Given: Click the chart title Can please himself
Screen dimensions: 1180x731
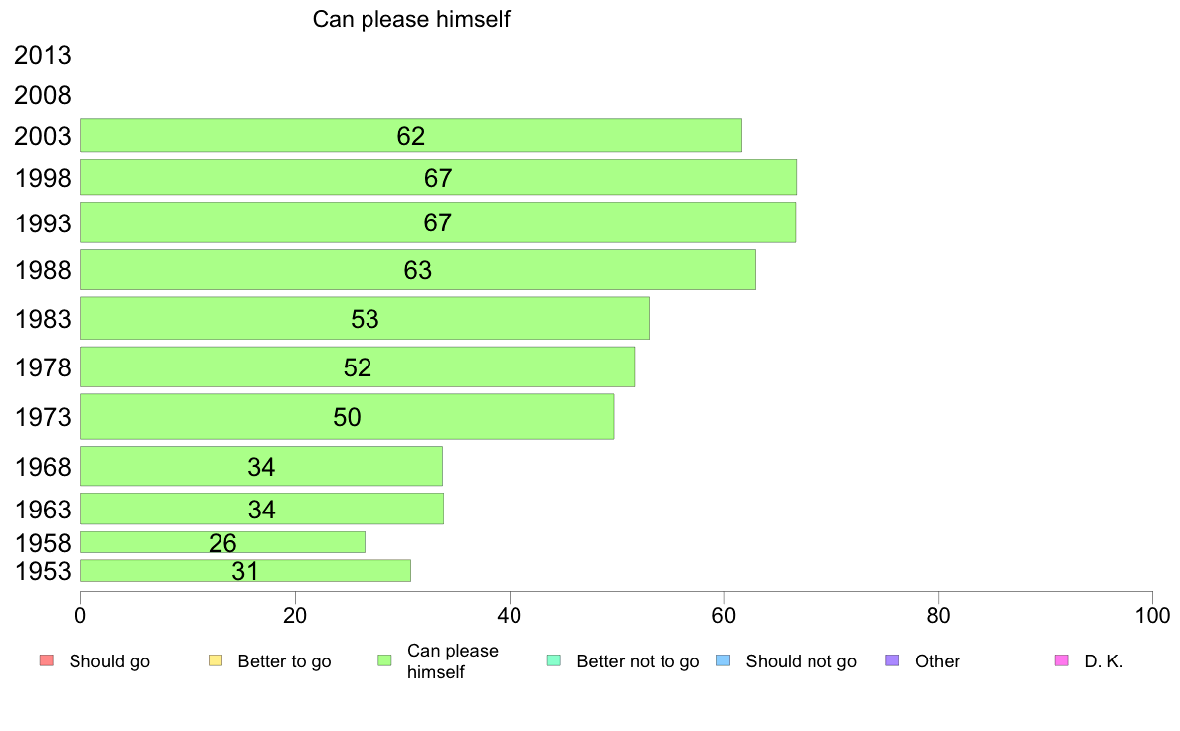Looking at the screenshot, I should coord(411,19).
